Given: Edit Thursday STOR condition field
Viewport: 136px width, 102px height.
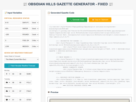Looking at the screenshot, I should click(28, 100).
